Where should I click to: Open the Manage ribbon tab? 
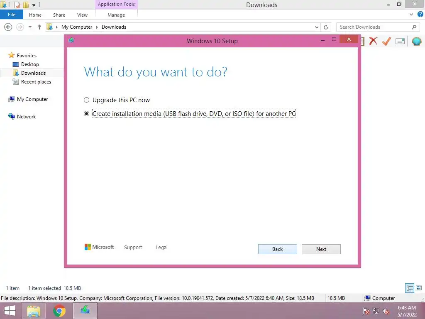tap(116, 15)
